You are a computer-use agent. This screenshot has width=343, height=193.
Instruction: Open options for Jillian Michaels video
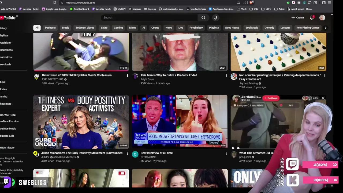(128, 153)
